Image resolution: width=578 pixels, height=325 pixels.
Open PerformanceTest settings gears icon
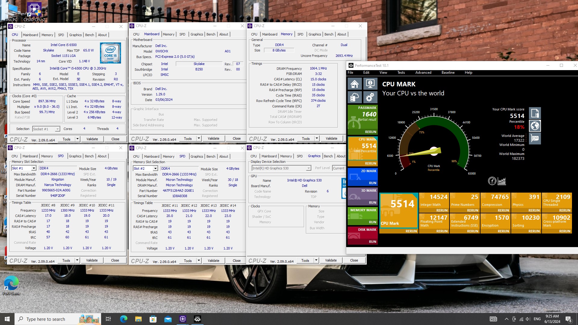(370, 97)
